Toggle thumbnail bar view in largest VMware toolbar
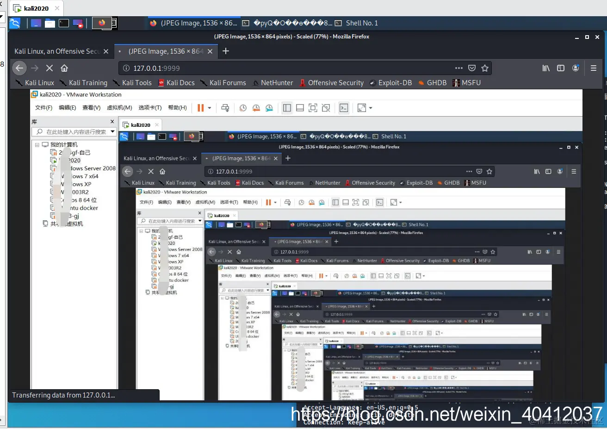 tap(300, 108)
